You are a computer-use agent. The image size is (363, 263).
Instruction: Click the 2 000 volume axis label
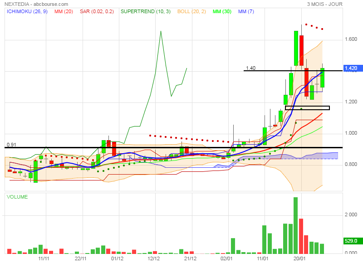(x=351, y=214)
